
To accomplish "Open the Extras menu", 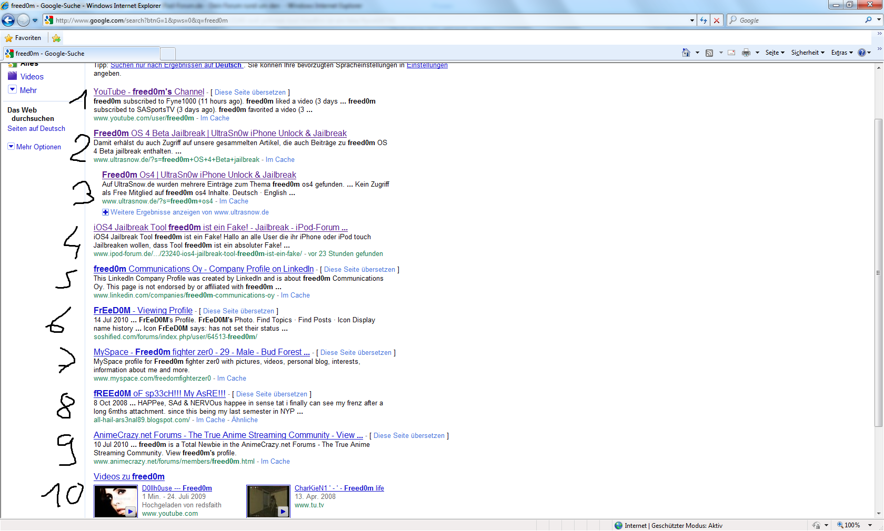I will coord(842,53).
